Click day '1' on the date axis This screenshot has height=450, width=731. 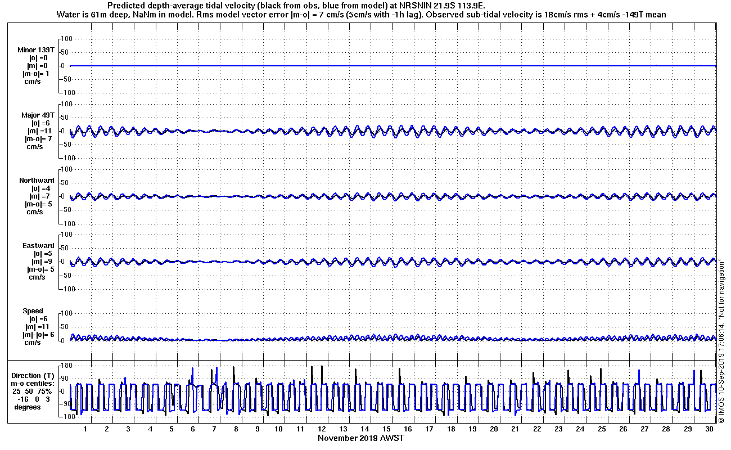(85, 429)
